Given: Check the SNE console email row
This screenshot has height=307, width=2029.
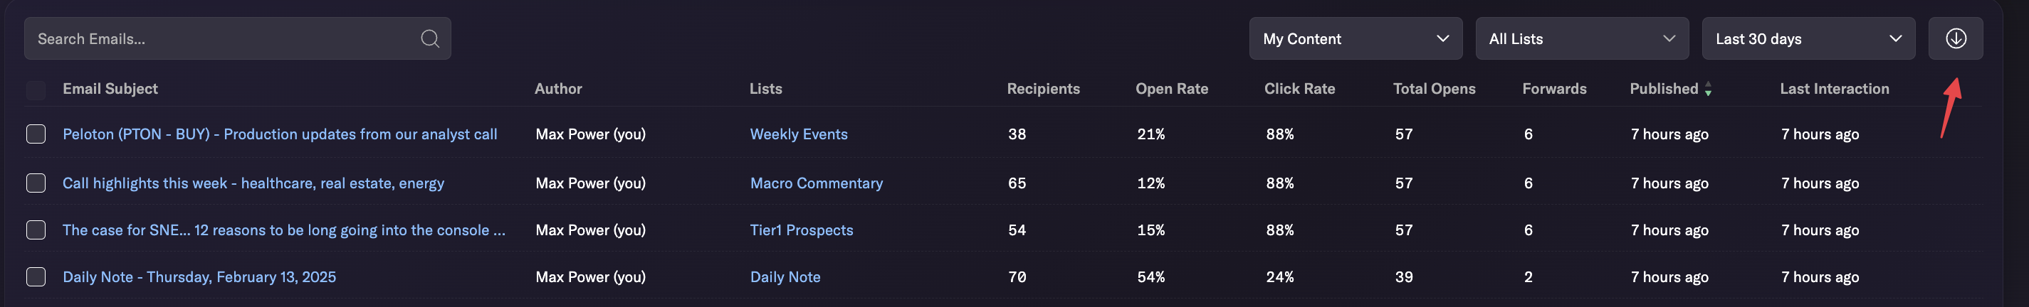Looking at the screenshot, I should point(36,229).
